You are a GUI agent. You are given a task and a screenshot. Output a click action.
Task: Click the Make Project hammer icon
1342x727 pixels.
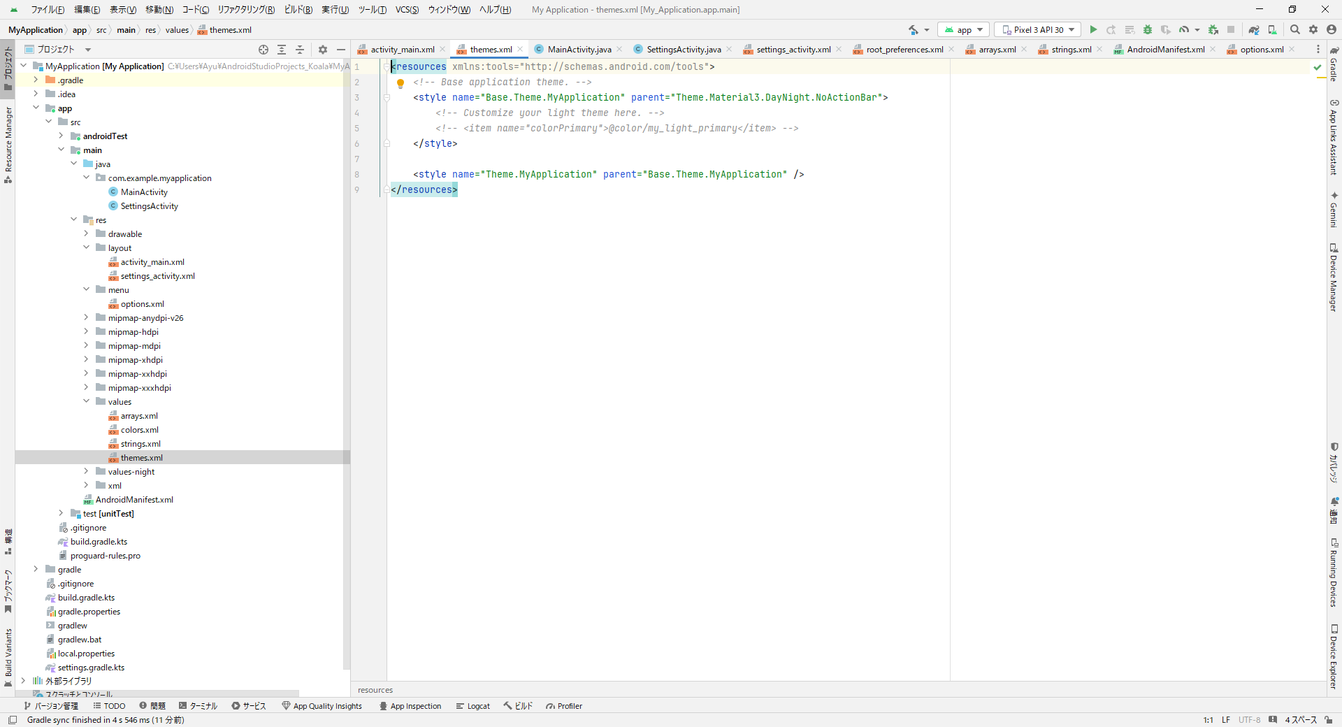tap(914, 29)
